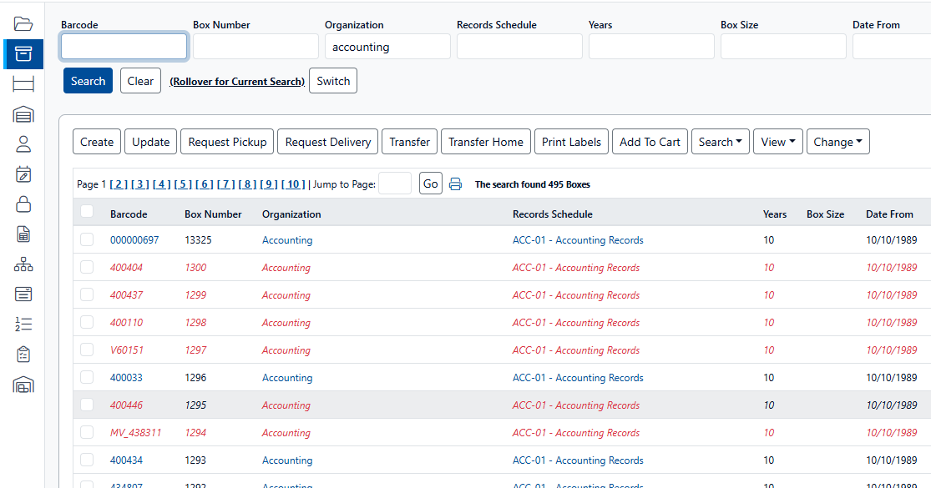931x488 pixels.
Task: Click the printer icon beside Go
Action: [455, 184]
